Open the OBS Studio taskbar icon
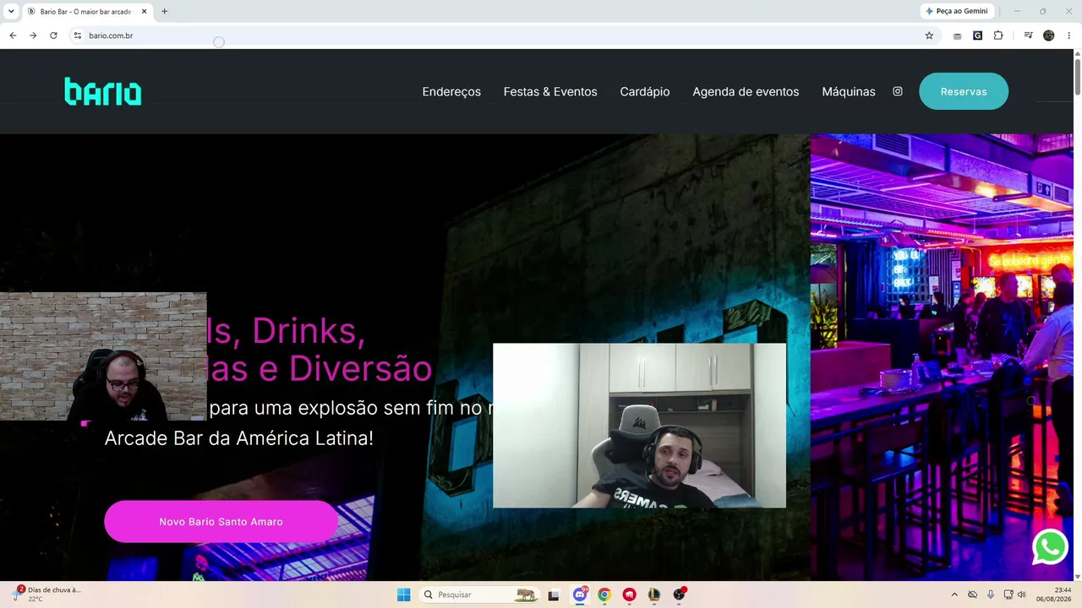 (679, 594)
